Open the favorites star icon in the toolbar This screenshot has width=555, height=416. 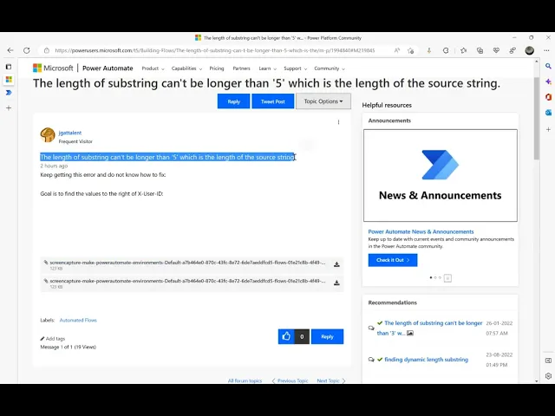click(x=463, y=50)
